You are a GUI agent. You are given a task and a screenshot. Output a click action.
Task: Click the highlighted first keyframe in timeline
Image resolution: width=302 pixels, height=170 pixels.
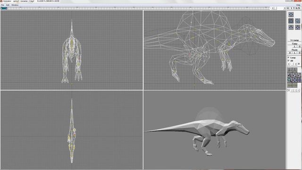(x=1, y=8)
